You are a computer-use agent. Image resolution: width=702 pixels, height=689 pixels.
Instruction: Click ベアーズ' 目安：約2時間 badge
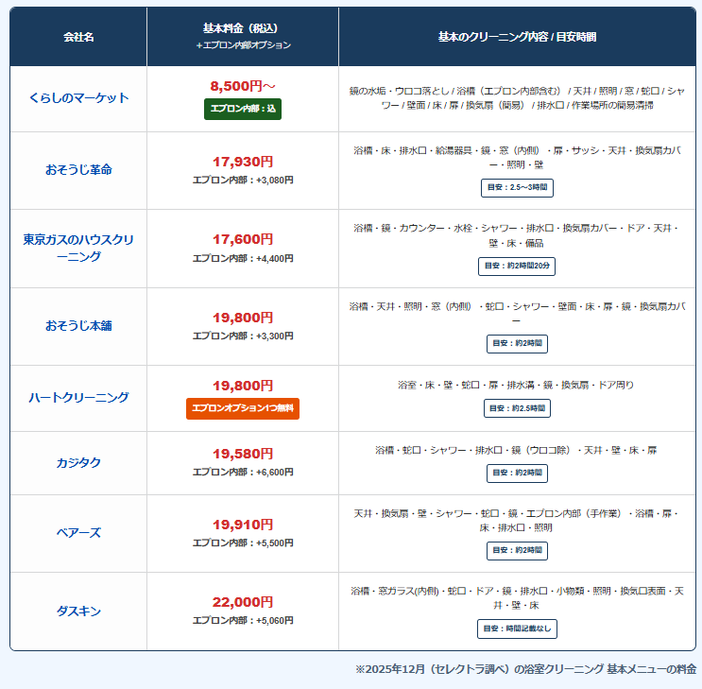517,551
